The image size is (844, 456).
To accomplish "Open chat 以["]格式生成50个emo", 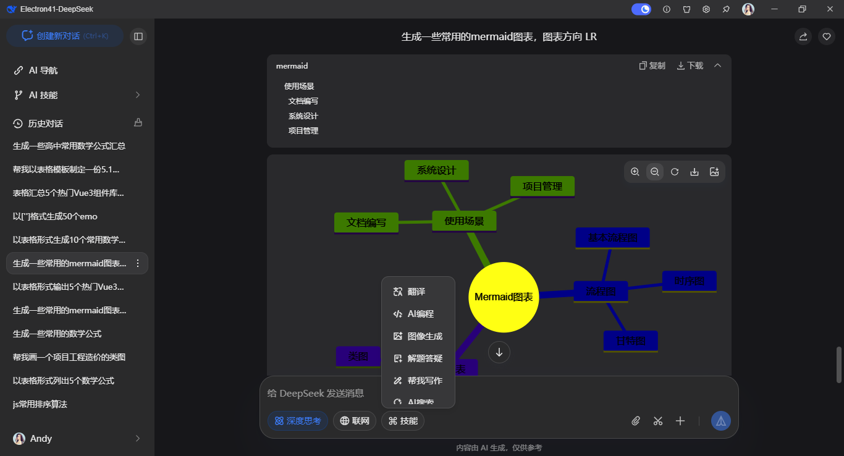I will pyautogui.click(x=77, y=216).
